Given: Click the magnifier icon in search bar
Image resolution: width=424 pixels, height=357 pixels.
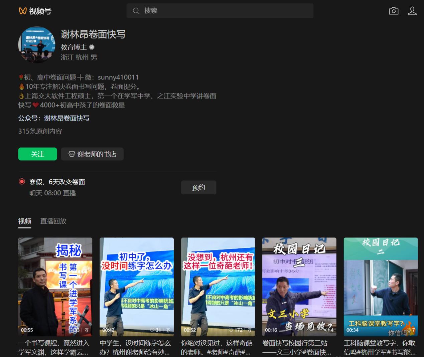Looking at the screenshot, I should (x=136, y=11).
